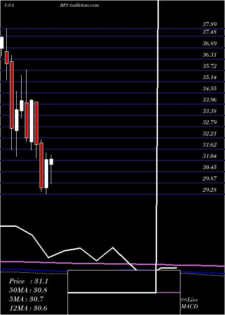Click the 35.72 price axis label
Screen dimensions: 225x315
pyautogui.click(x=210, y=66)
